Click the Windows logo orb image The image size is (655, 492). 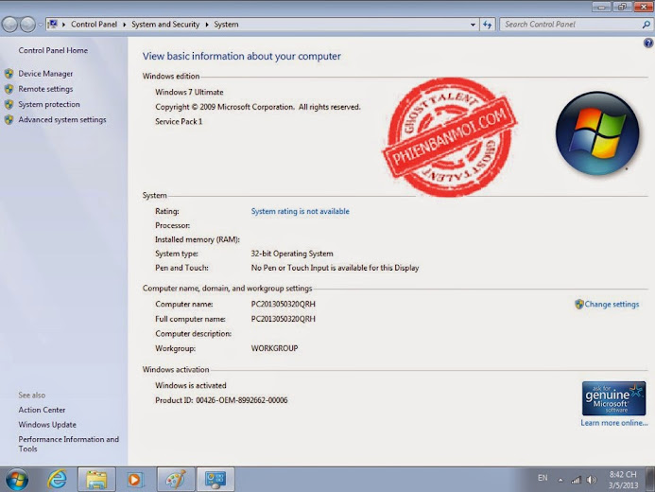[x=597, y=133]
